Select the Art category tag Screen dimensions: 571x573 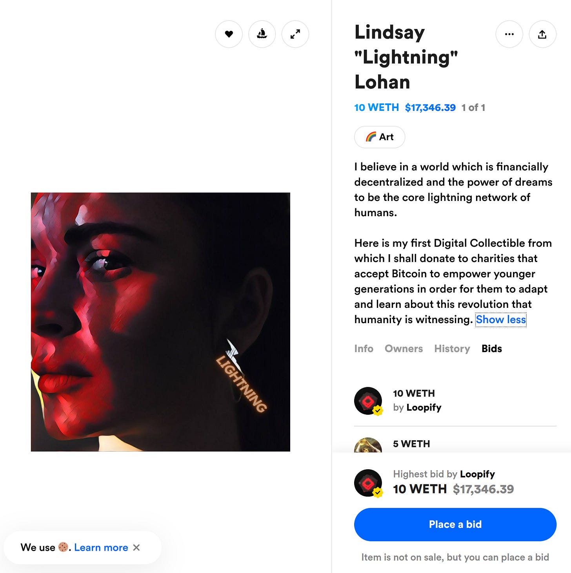(380, 137)
